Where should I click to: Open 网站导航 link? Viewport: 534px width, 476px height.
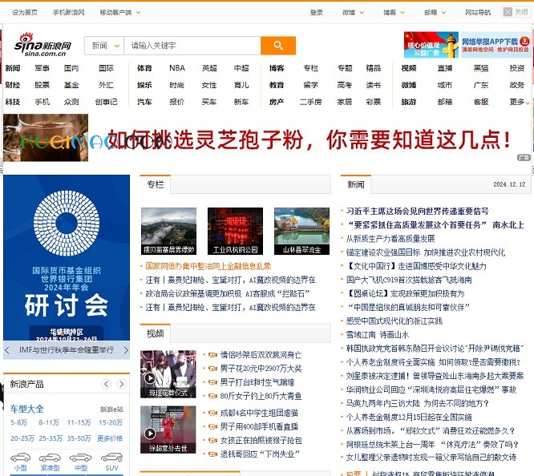tap(478, 13)
